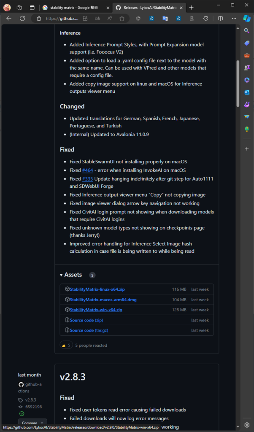
Task: Activate the read aloud icon
Action: point(110,19)
